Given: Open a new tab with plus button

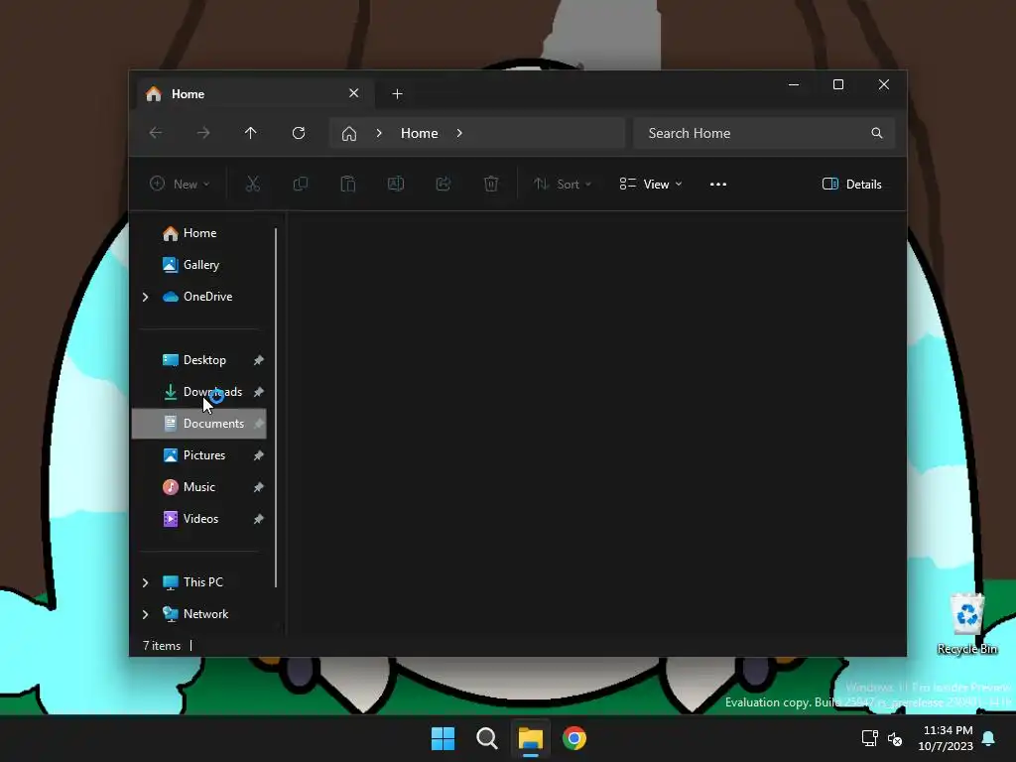Looking at the screenshot, I should [397, 94].
